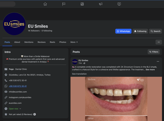Click the WhatsApp icon in Intro
Screen dimensions: 164x121
[x=6, y=86]
